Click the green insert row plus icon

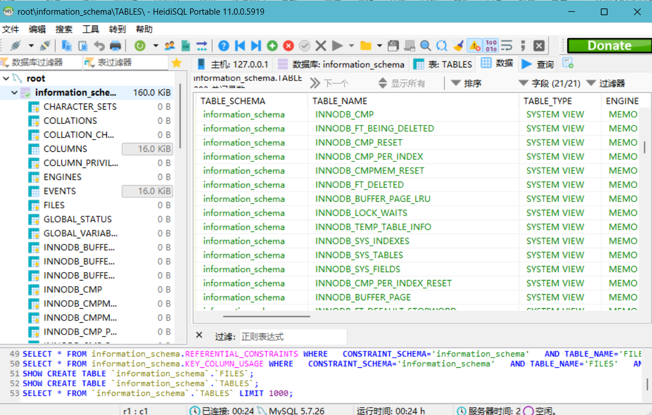tap(272, 46)
